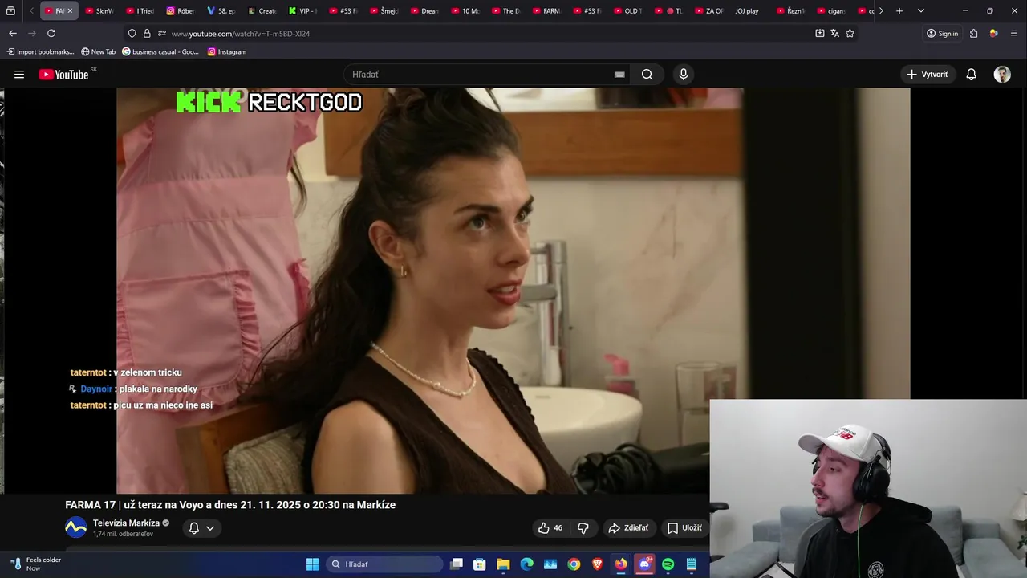Click the YouTube search magnifier button
Screen dimensions: 1027x578
(647, 75)
